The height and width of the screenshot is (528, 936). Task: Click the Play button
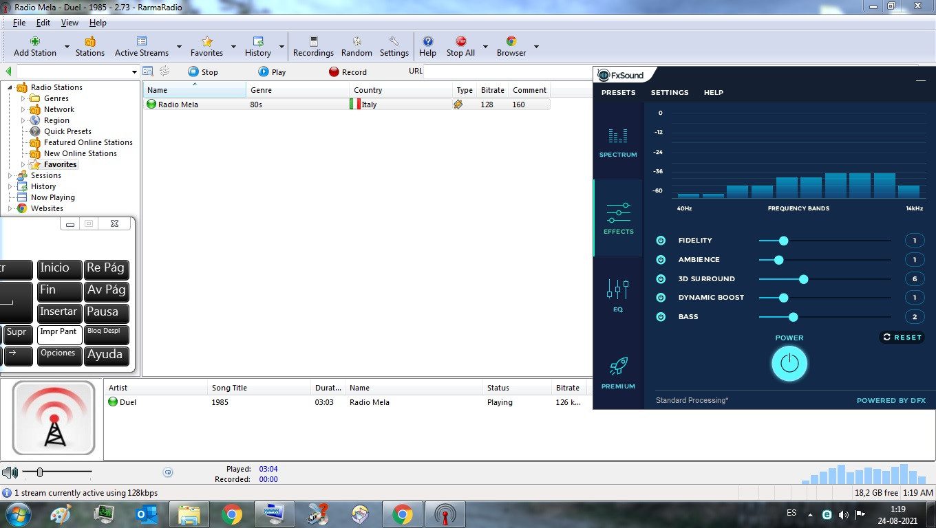point(272,71)
